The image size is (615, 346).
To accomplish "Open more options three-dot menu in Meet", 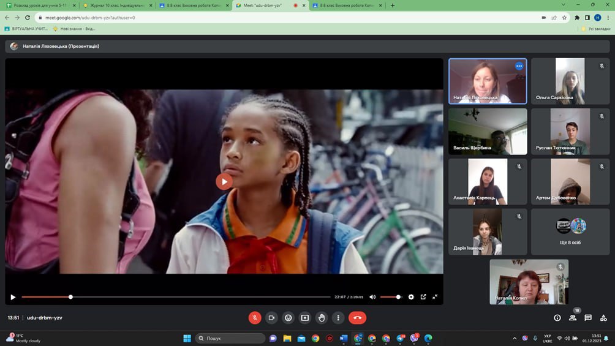I will pos(338,318).
